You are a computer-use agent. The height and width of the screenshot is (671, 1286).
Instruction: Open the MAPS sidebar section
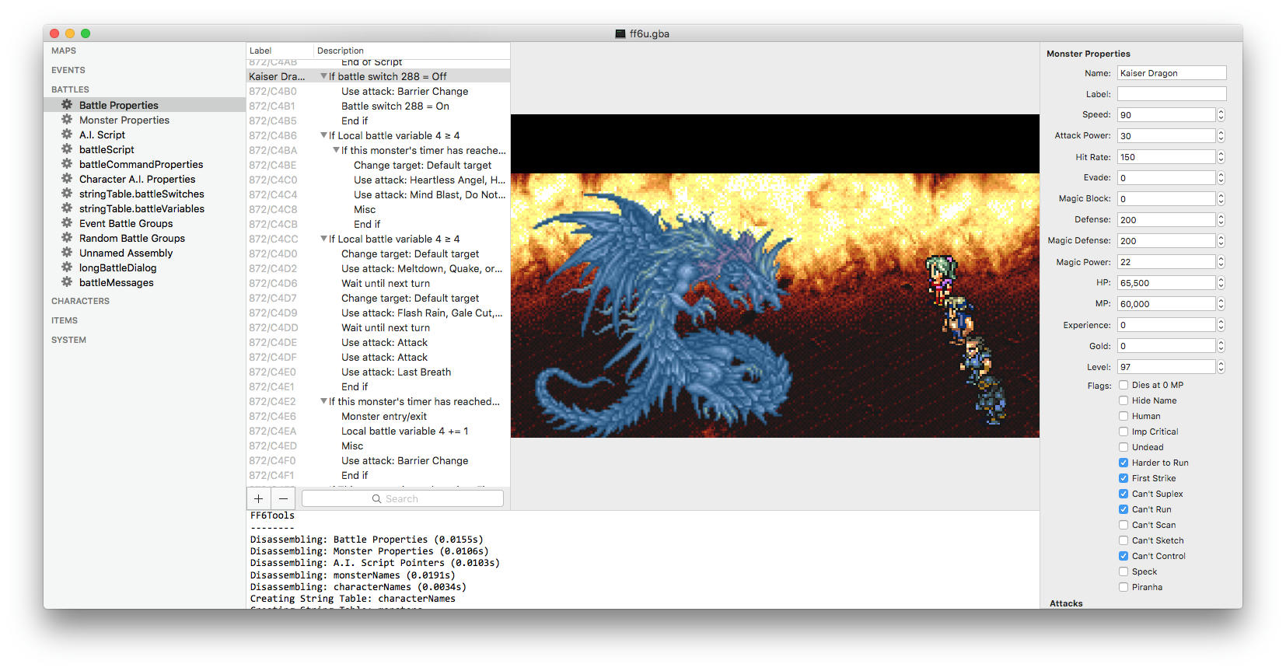point(64,51)
